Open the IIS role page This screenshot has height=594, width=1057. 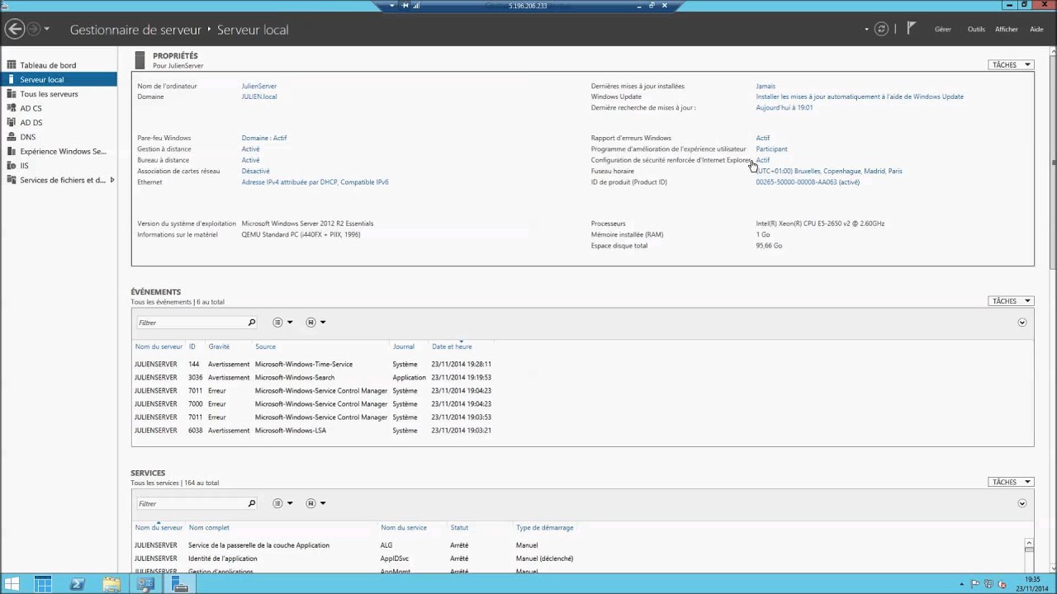(24, 166)
